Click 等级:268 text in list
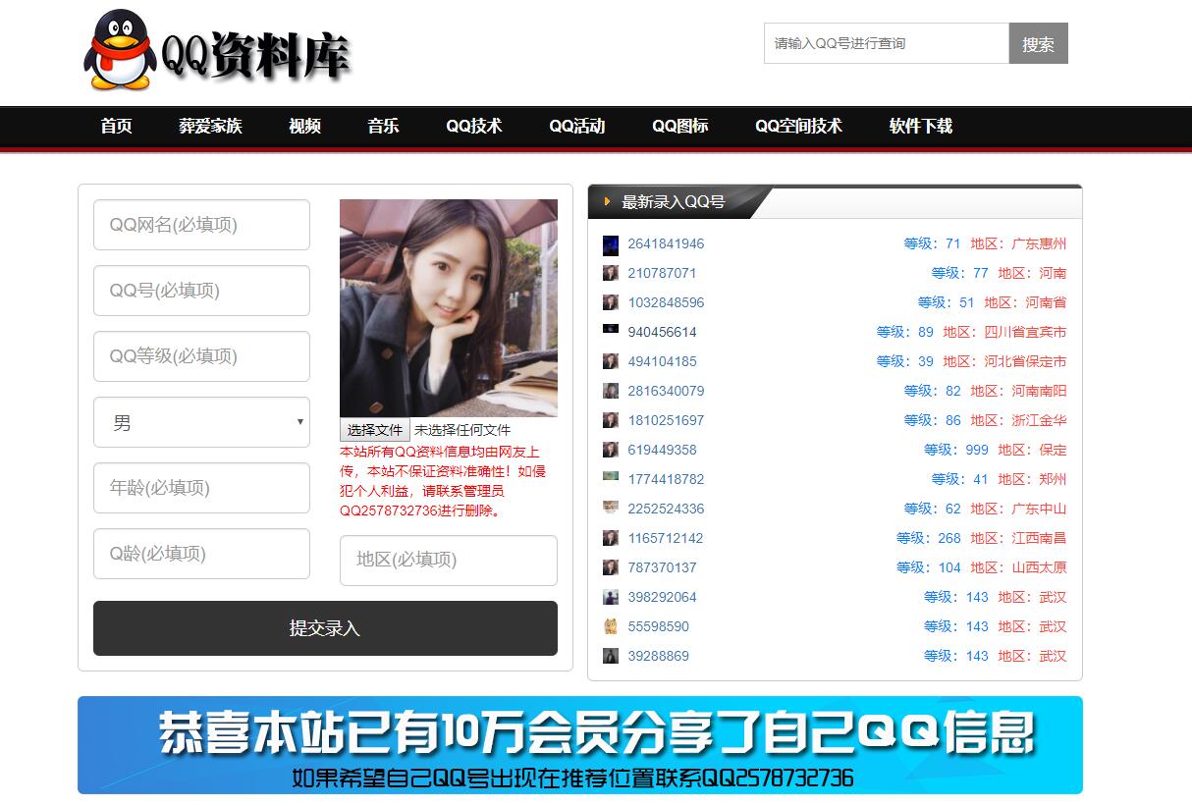This screenshot has height=806, width=1192. coord(928,538)
